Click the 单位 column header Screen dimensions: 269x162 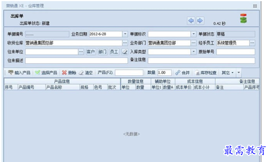point(128,87)
